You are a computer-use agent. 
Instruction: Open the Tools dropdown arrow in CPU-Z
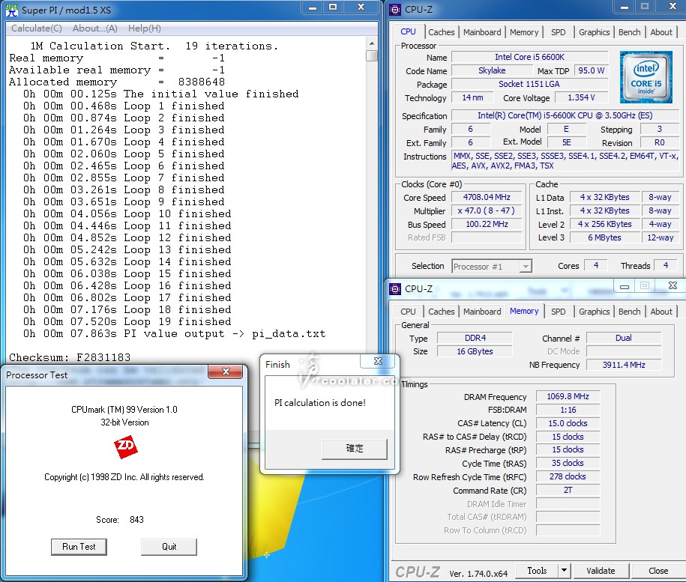tap(564, 570)
